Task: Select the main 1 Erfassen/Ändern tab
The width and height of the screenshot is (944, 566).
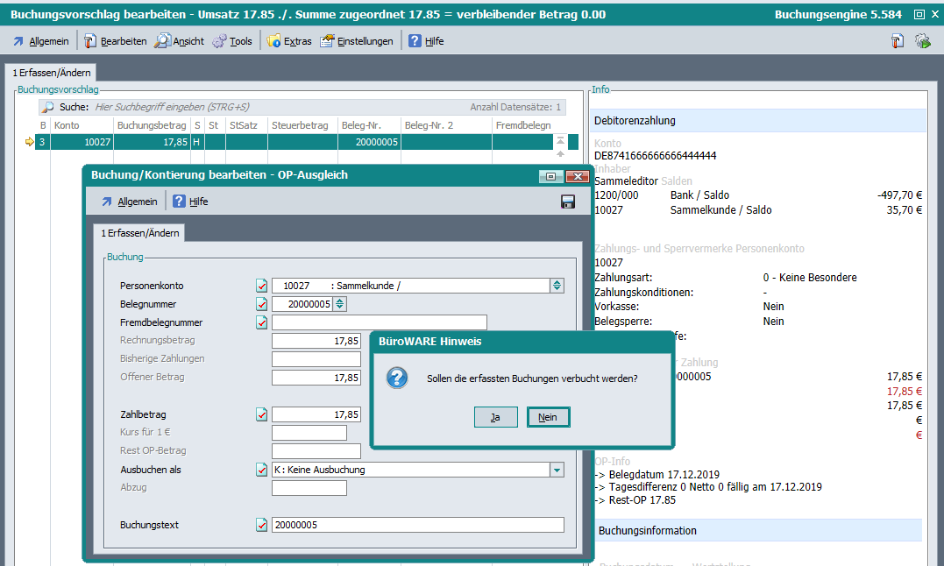Action: click(49, 74)
